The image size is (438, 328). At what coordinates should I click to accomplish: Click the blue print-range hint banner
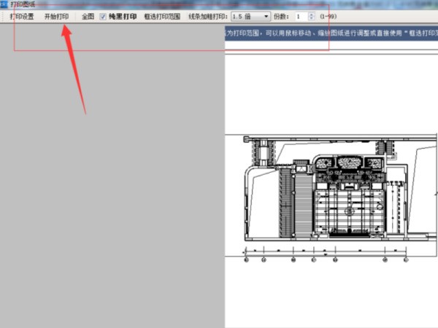pyautogui.click(x=331, y=34)
